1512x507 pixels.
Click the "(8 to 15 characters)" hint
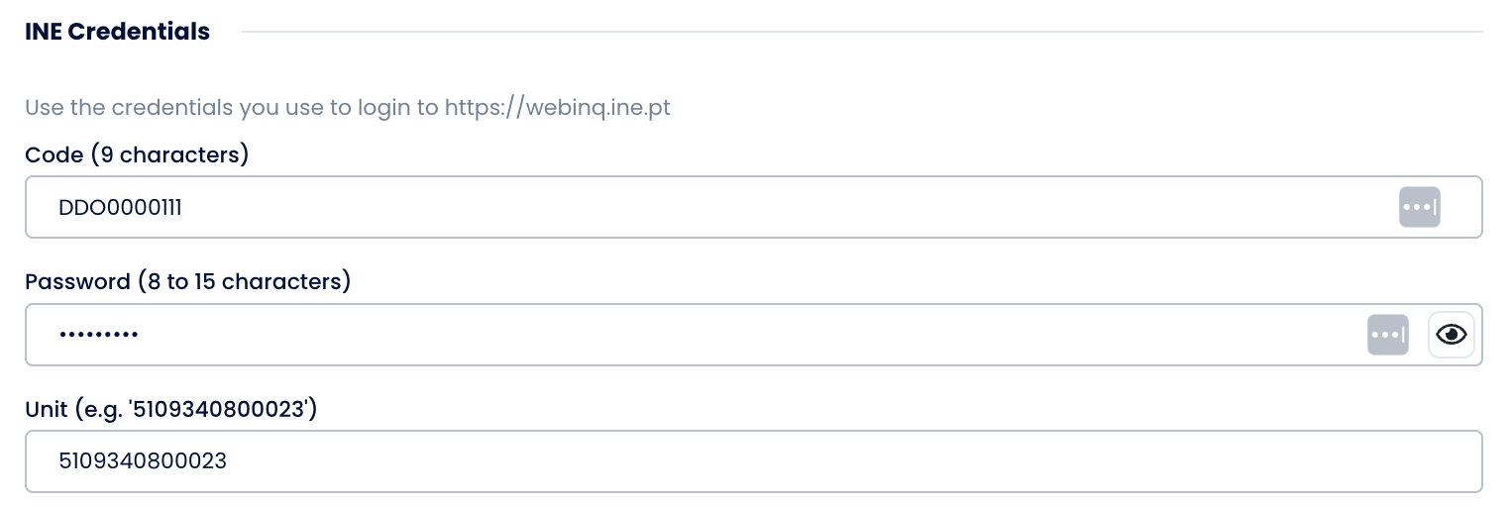[x=244, y=282]
